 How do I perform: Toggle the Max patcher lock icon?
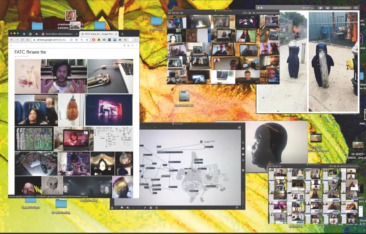tap(112, 208)
